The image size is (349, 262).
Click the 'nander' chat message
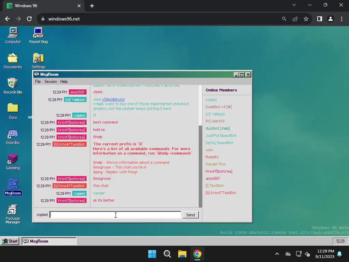click(x=99, y=193)
